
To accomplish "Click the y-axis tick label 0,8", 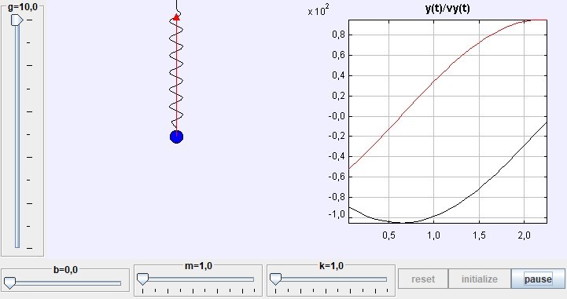I will click(338, 35).
